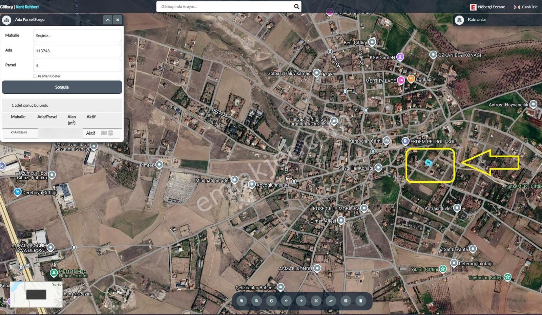The height and width of the screenshot is (315, 542).
Task: Click the search magnifier icon
Action: point(296,6)
